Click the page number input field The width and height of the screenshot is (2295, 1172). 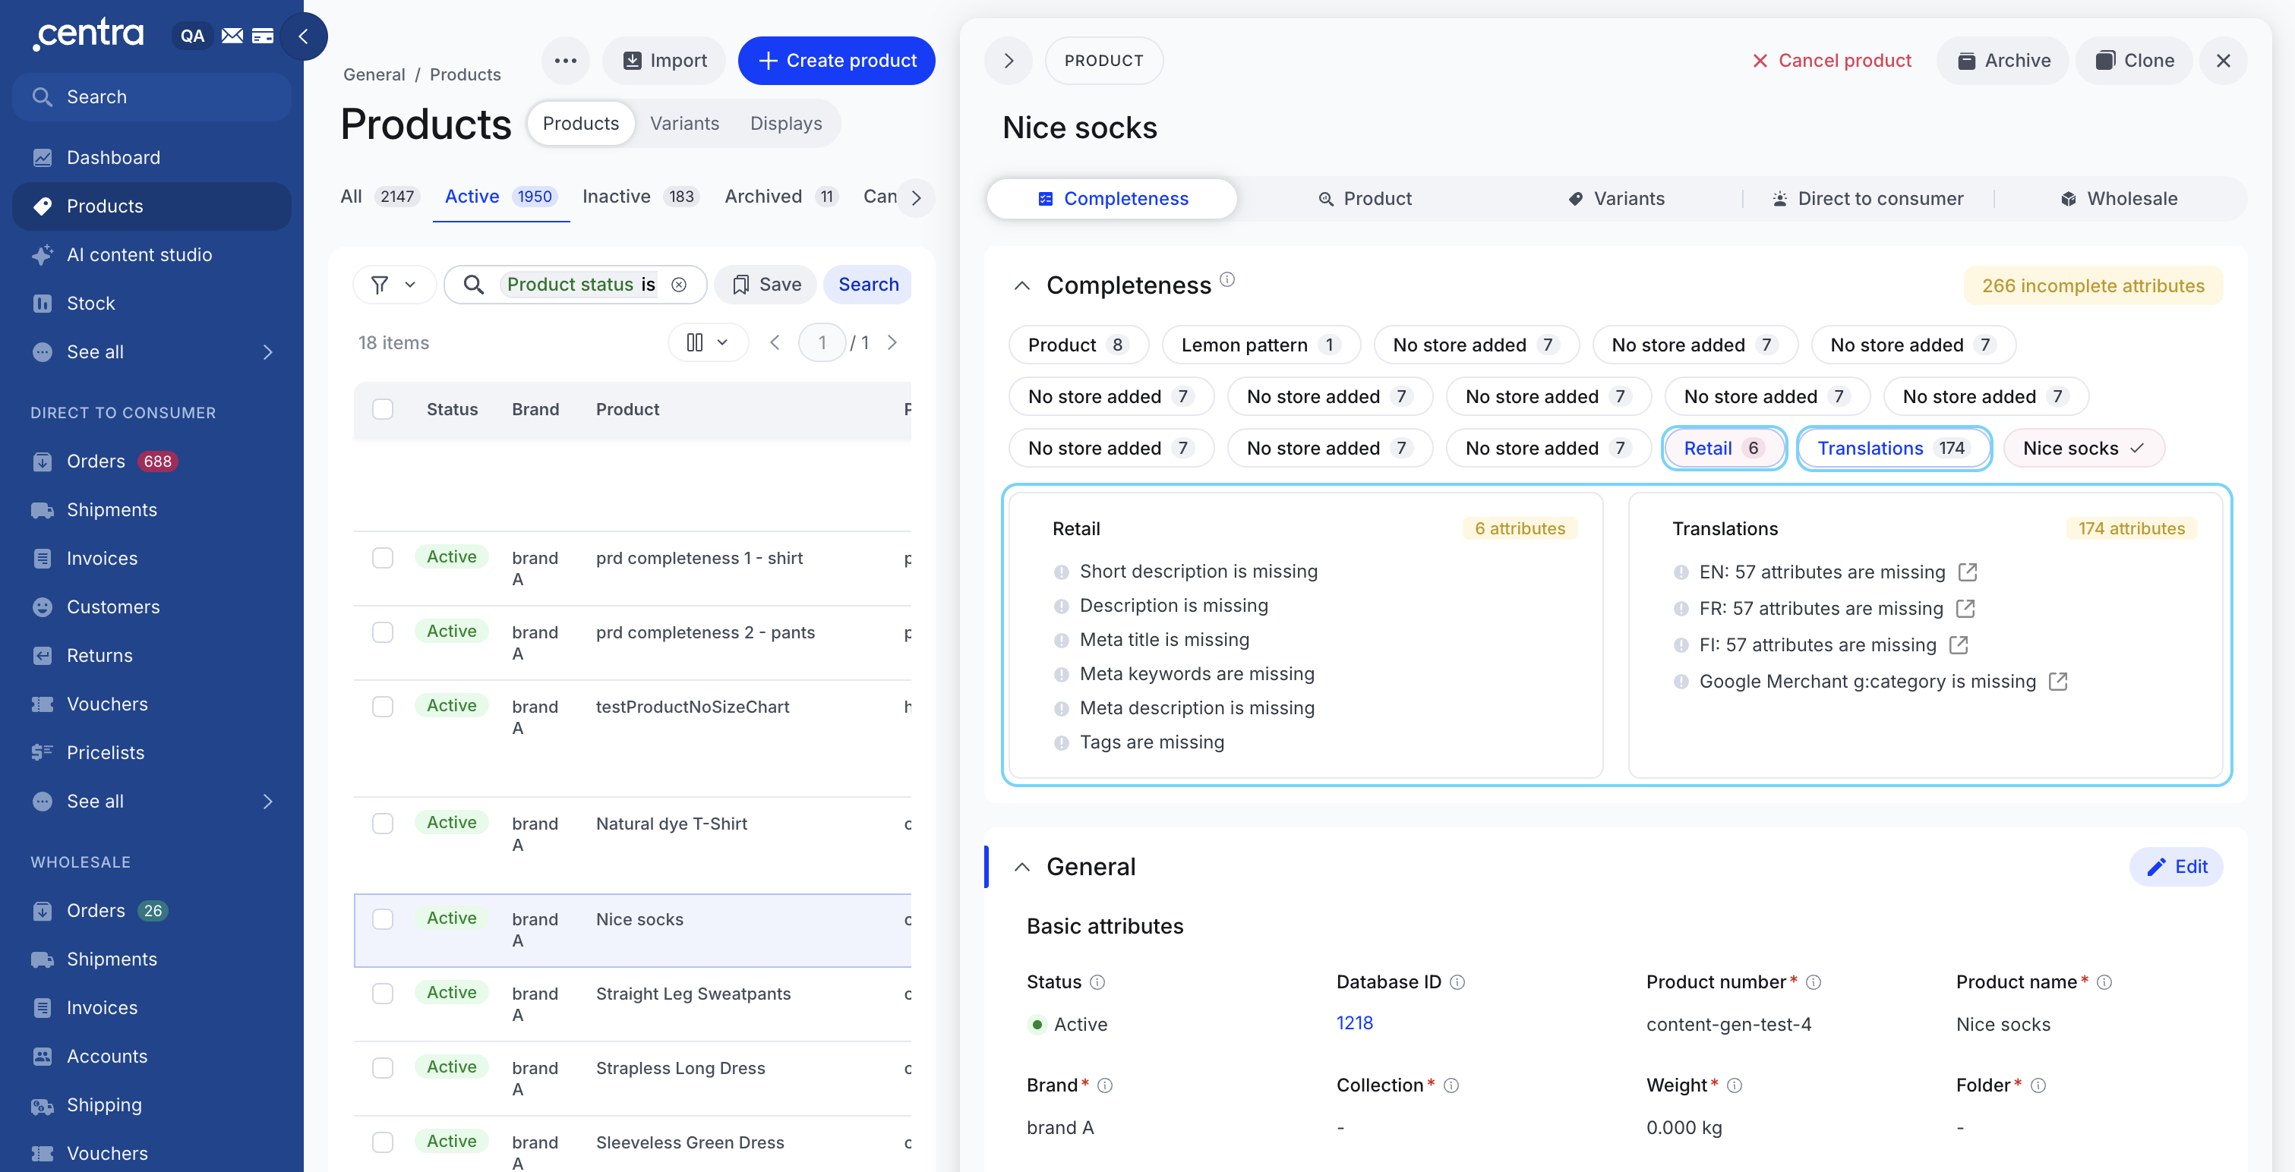click(x=822, y=342)
